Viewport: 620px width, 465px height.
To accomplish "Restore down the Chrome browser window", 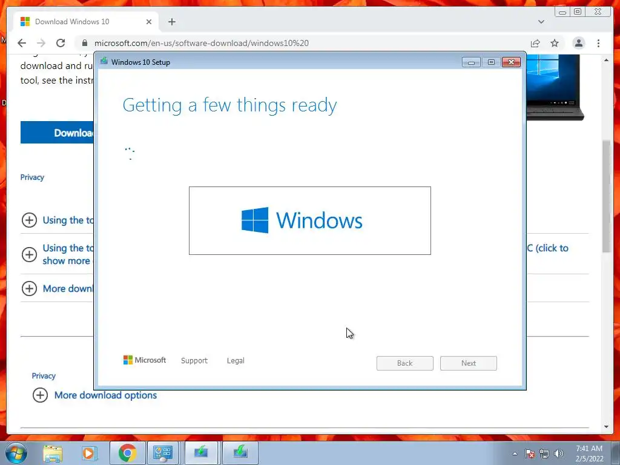I will tap(578, 12).
